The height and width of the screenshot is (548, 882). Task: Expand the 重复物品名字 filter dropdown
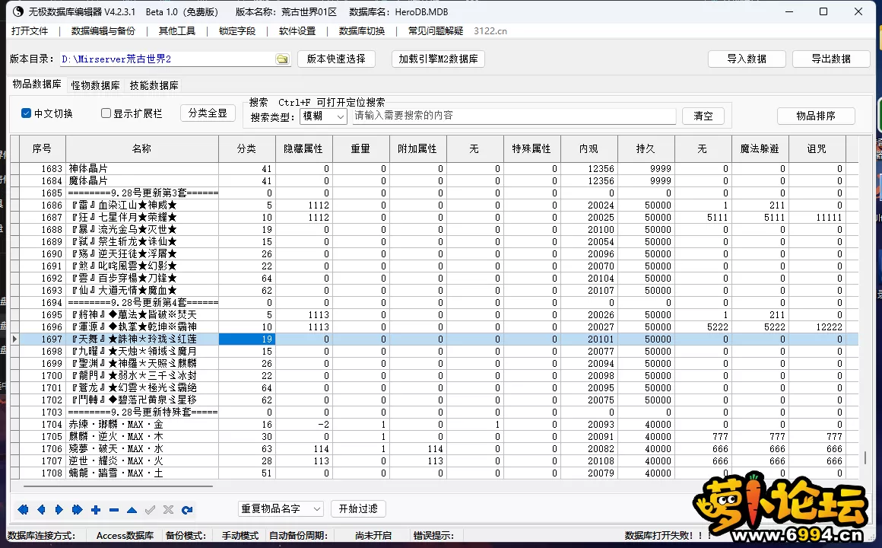coord(281,508)
